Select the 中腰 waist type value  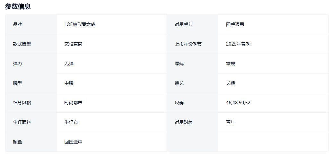click(x=69, y=83)
